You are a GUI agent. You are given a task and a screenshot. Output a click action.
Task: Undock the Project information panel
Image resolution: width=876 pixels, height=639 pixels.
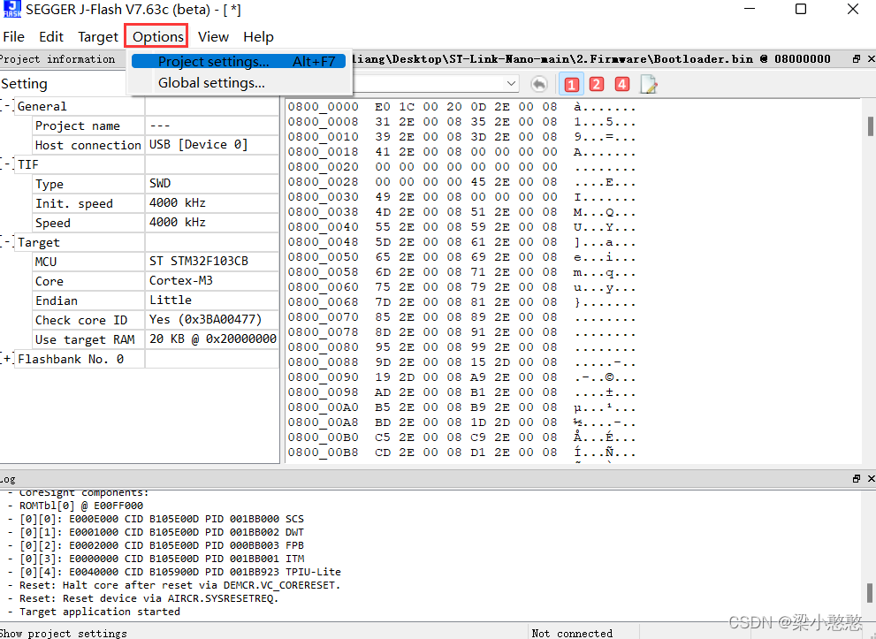click(857, 59)
